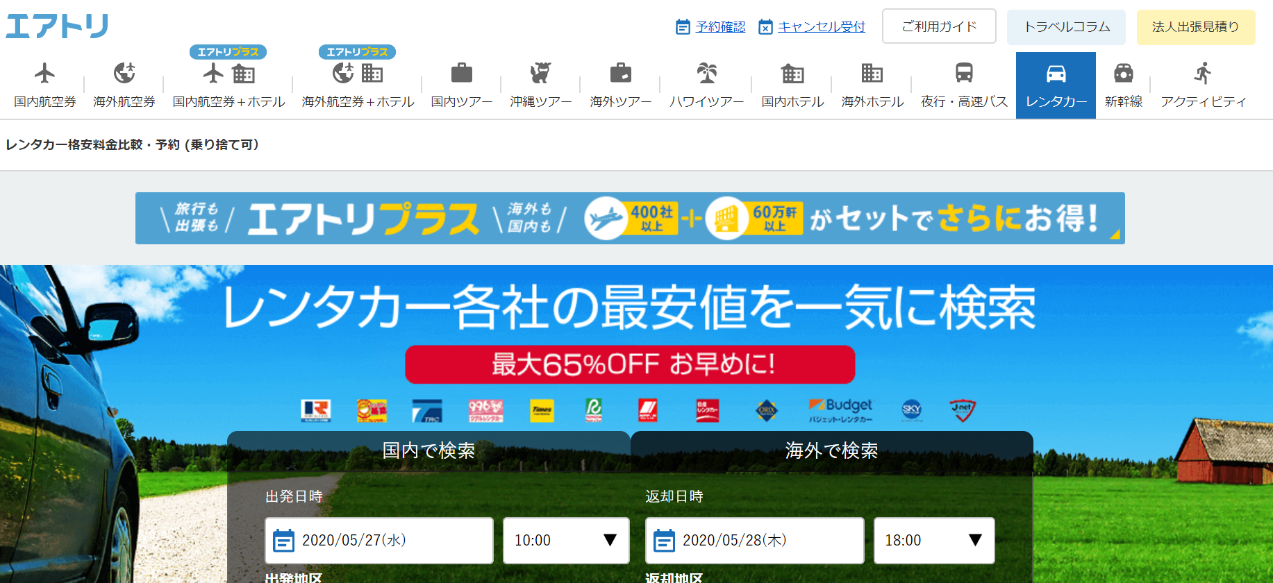Open 夜行・高速バス bus icon
Screen dimensions: 1273x583
(964, 73)
